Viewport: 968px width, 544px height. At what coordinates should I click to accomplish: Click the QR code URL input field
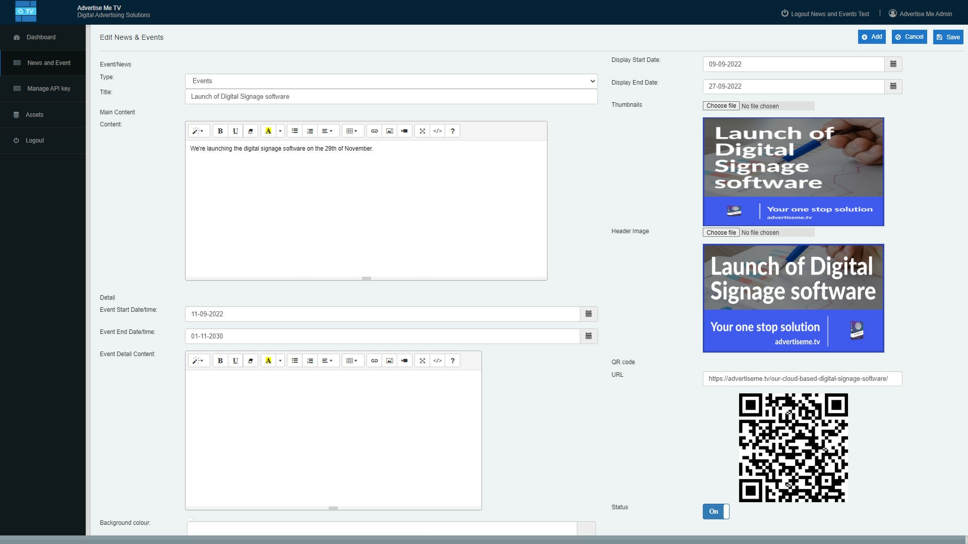(x=802, y=379)
